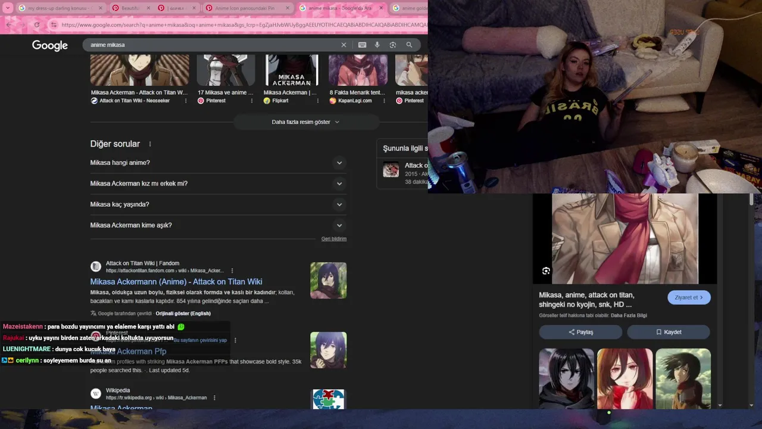This screenshot has width=762, height=429.
Task: Go to the Google logo homepage
Action: point(50,45)
